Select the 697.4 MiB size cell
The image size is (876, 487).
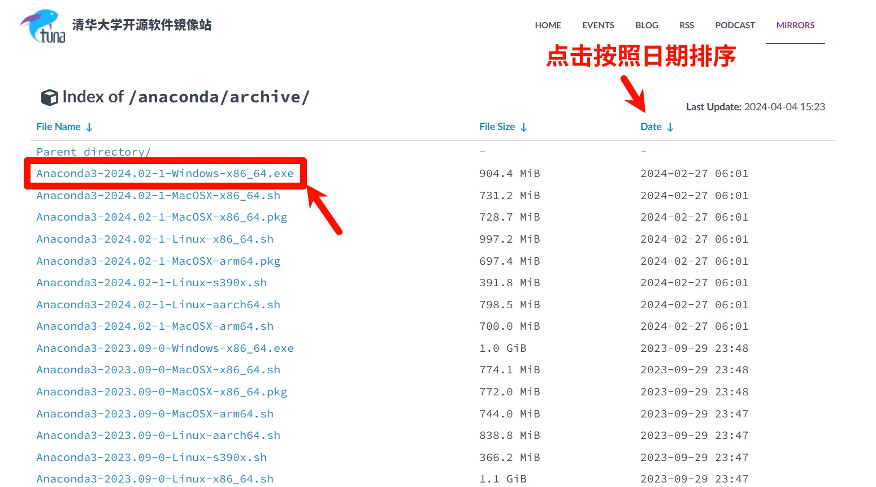coord(510,261)
